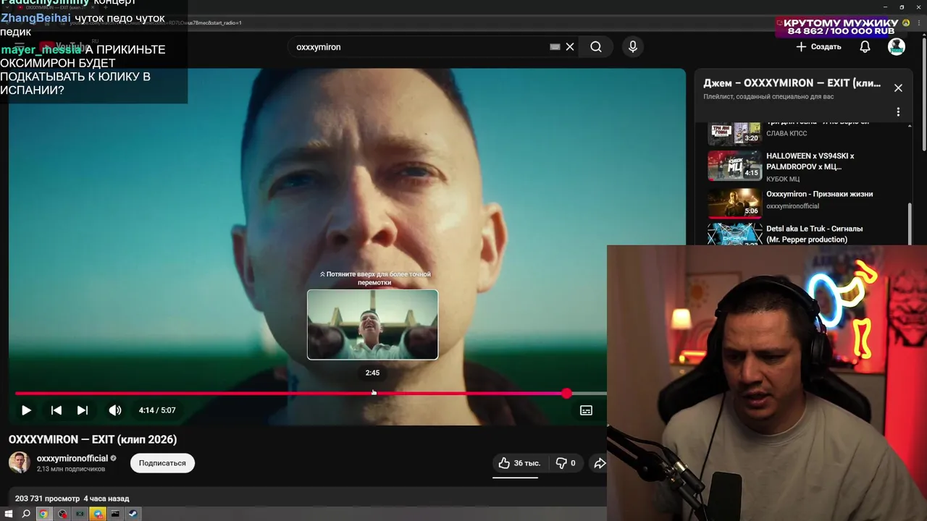Viewport: 927px width, 521px height.
Task: Open the terminal window taskbar icon
Action: [115, 514]
